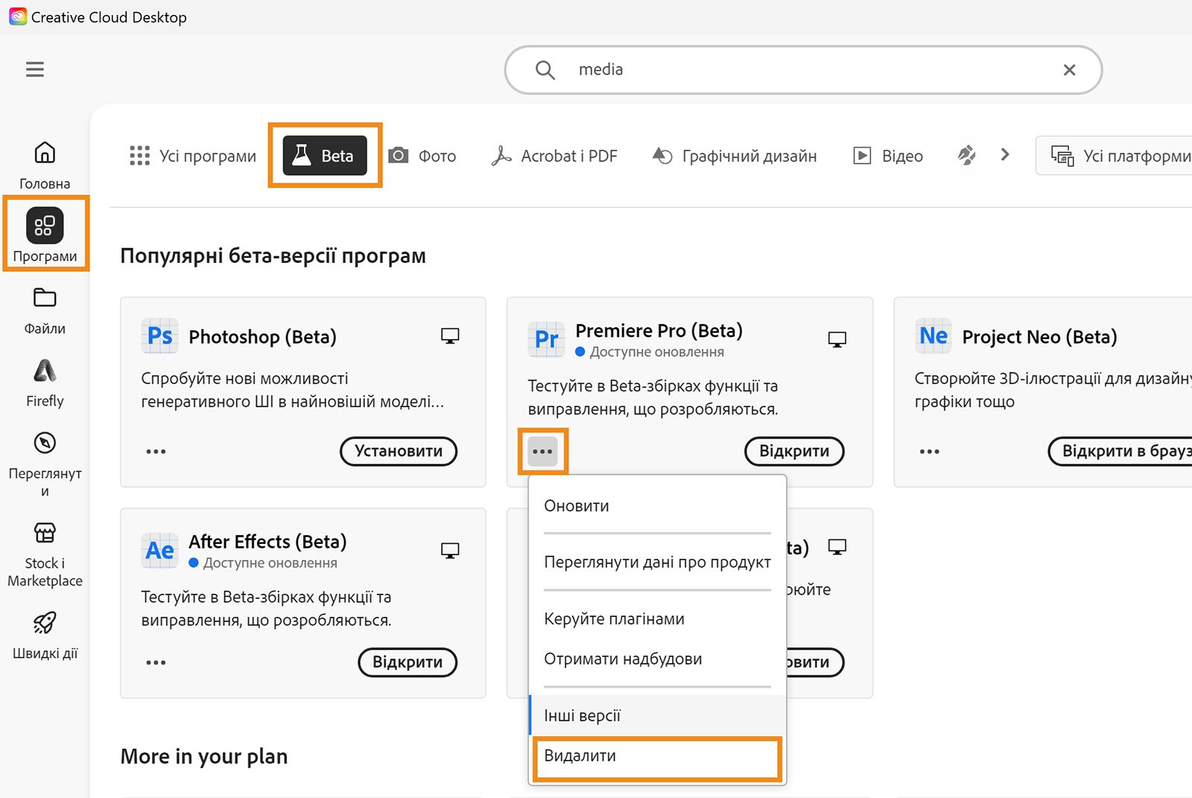This screenshot has width=1192, height=798.
Task: Click desktop platform icon on Premiere Pro card
Action: point(837,340)
